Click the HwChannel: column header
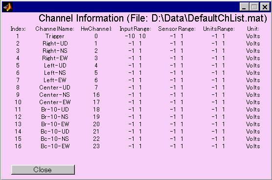 tap(96, 29)
